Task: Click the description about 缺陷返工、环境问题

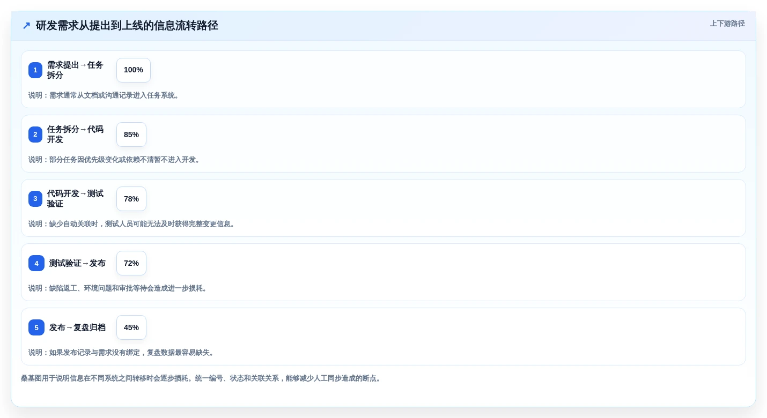Action: click(119, 288)
